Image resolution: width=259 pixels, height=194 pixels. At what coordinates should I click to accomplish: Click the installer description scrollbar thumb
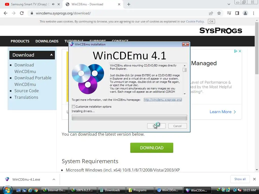coord(184,70)
